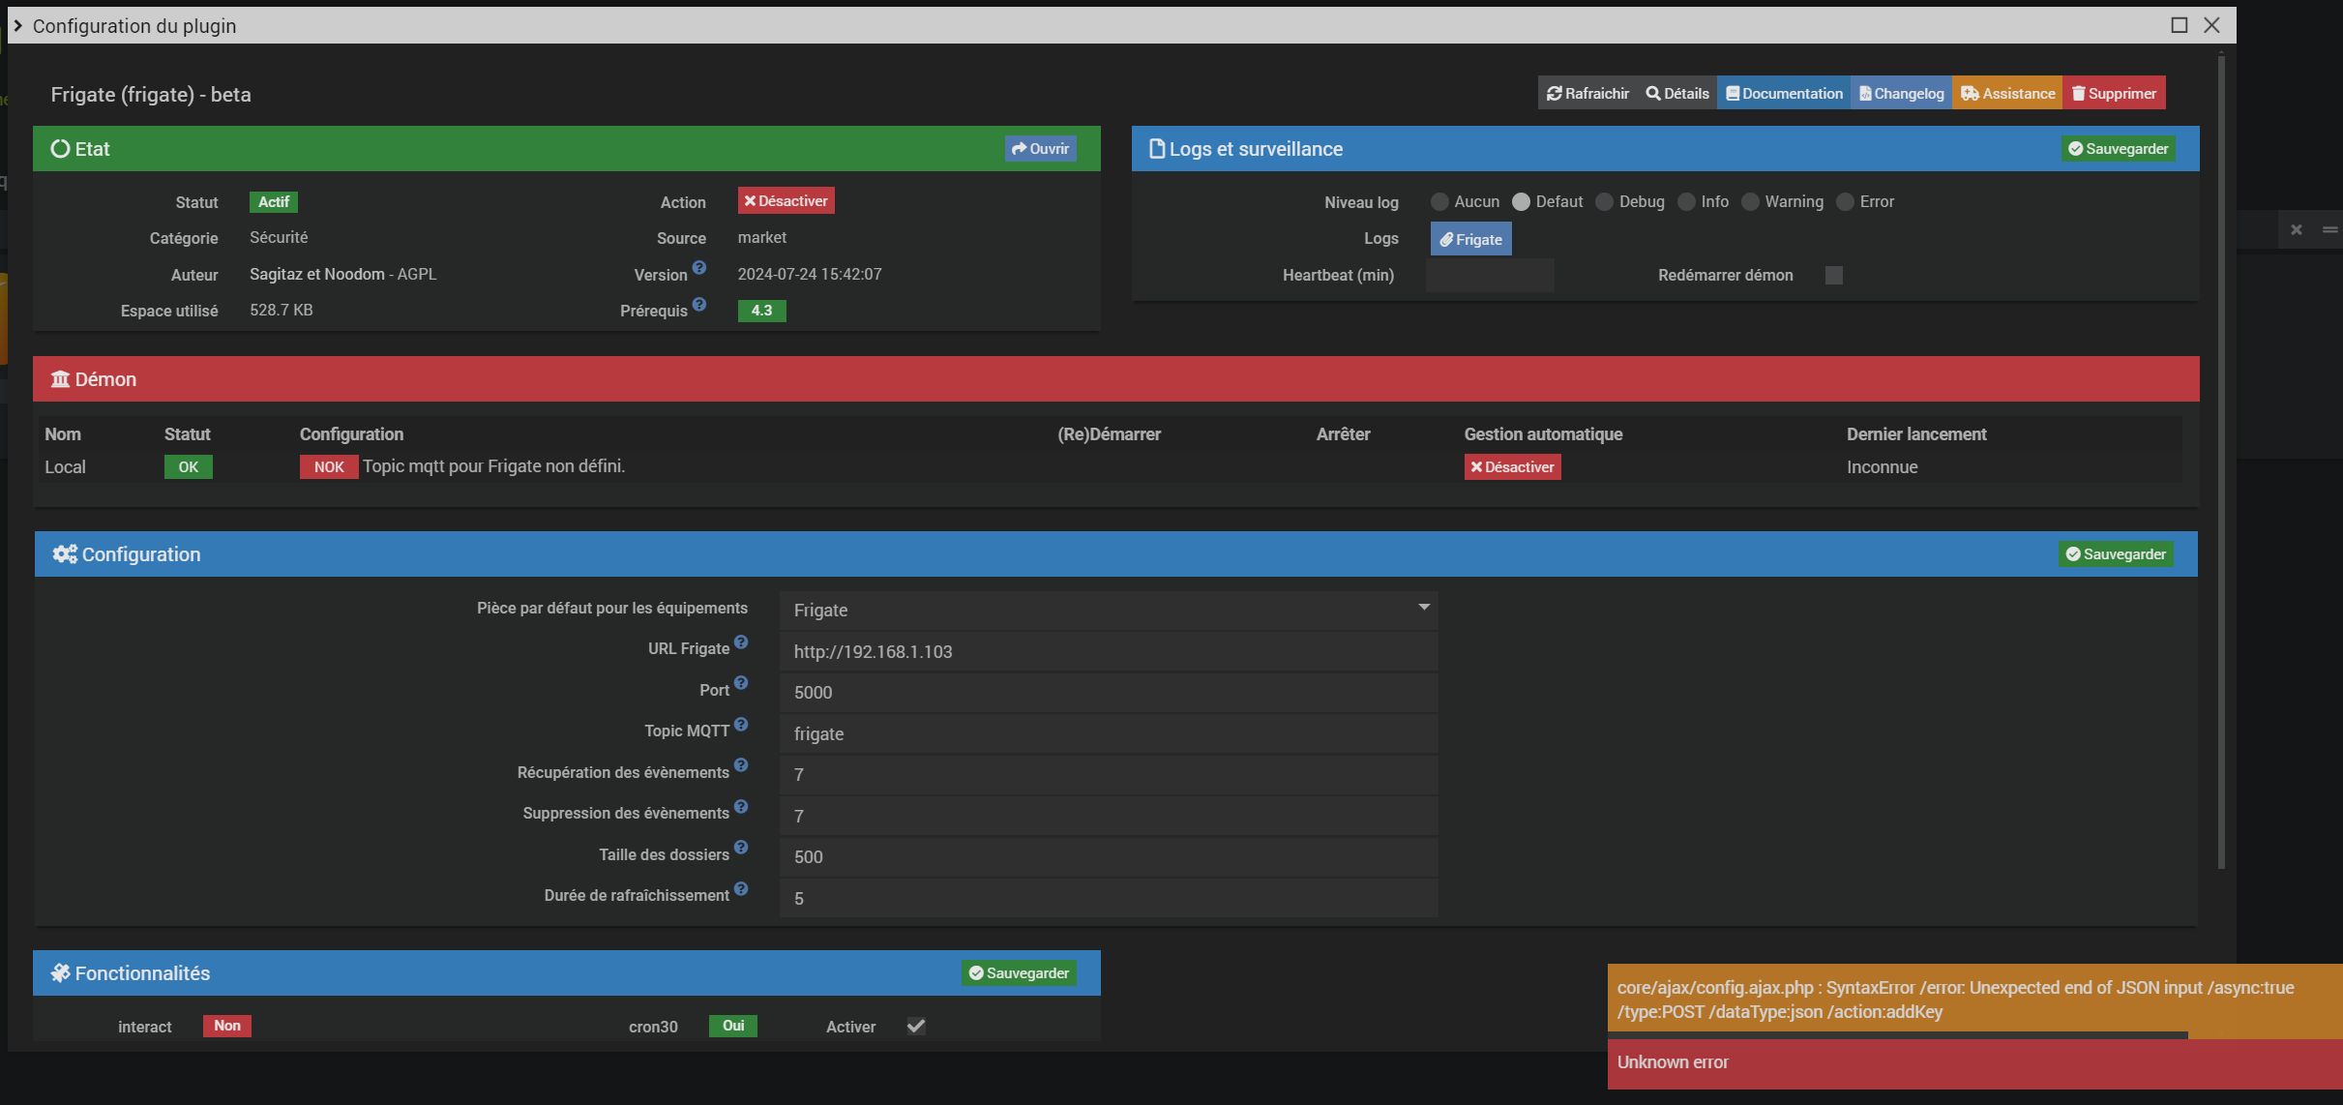Click the help icon beside Prérequis
This screenshot has height=1105, width=2343.
[699, 305]
